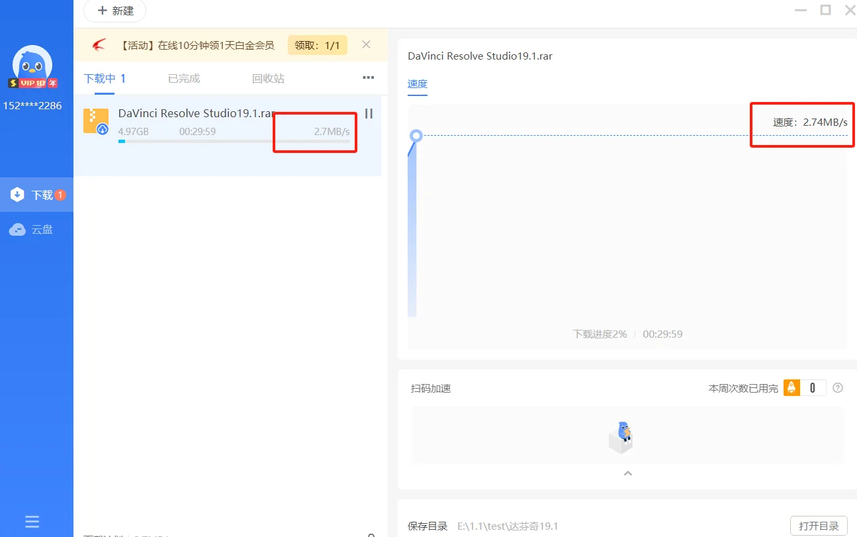Select the 速度 tab in detail panel
The image size is (857, 537).
[417, 84]
